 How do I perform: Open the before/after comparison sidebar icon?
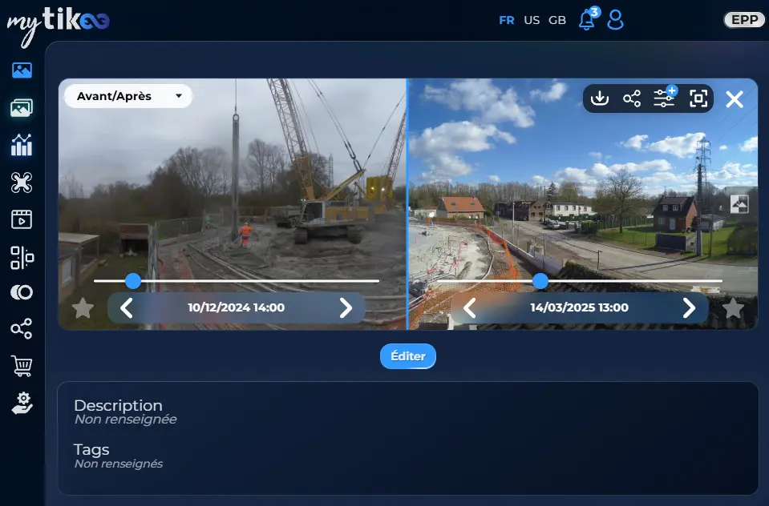[x=22, y=258]
